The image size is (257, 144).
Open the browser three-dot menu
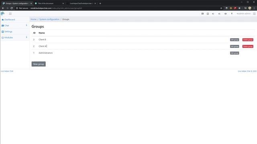point(254,8)
